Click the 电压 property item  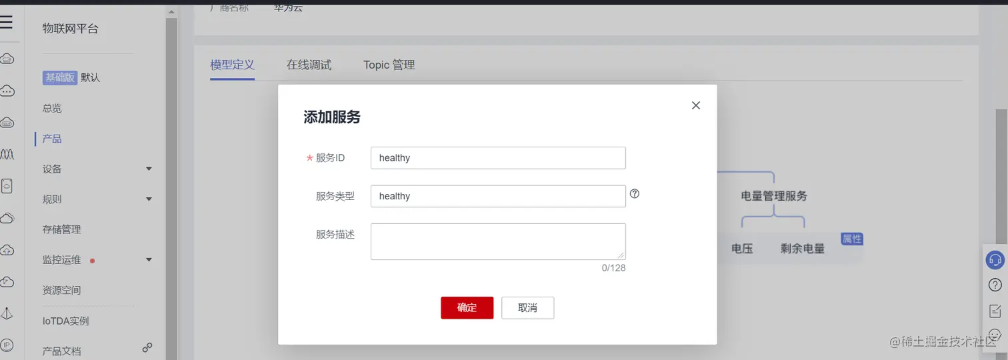(742, 249)
